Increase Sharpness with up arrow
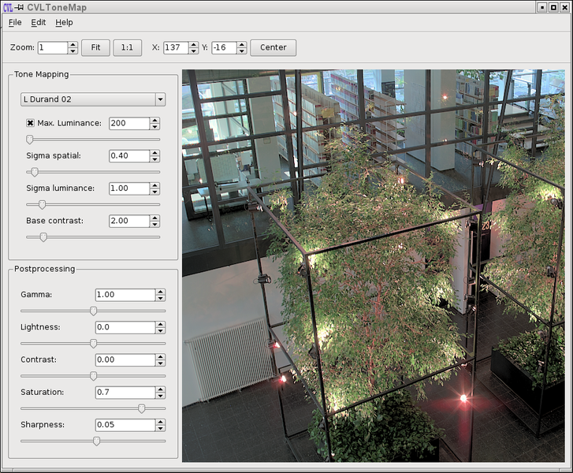Image resolution: width=573 pixels, height=473 pixels. point(161,422)
